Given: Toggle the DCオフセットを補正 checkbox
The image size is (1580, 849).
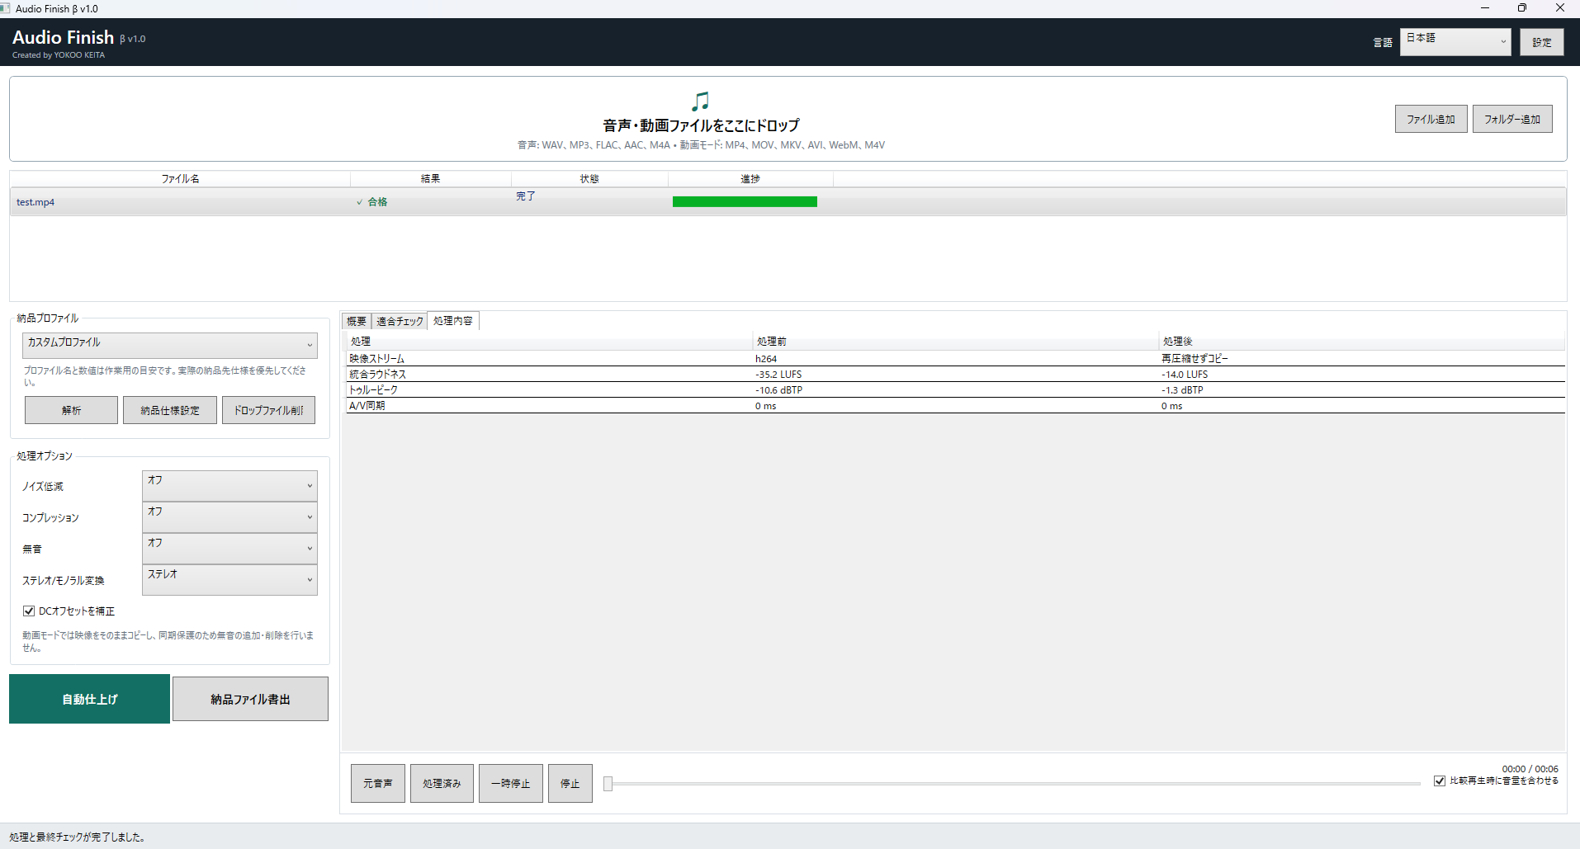Looking at the screenshot, I should point(29,611).
